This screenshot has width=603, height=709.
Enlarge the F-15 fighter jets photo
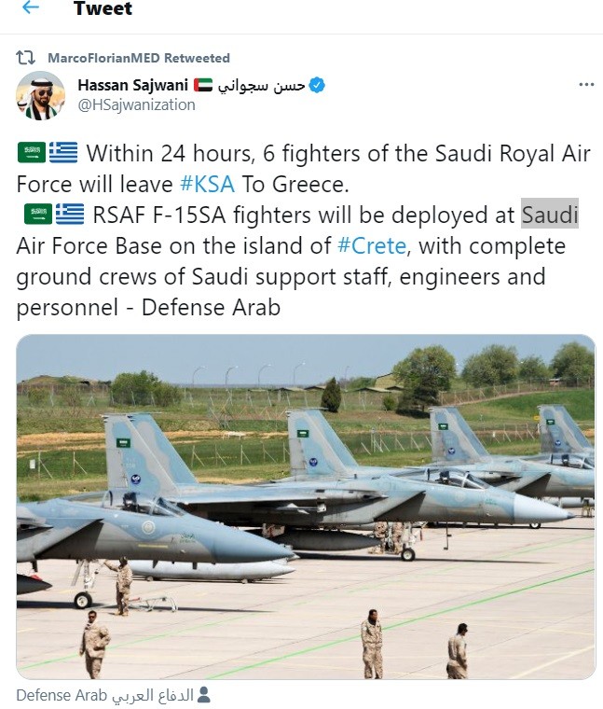pyautogui.click(x=306, y=507)
